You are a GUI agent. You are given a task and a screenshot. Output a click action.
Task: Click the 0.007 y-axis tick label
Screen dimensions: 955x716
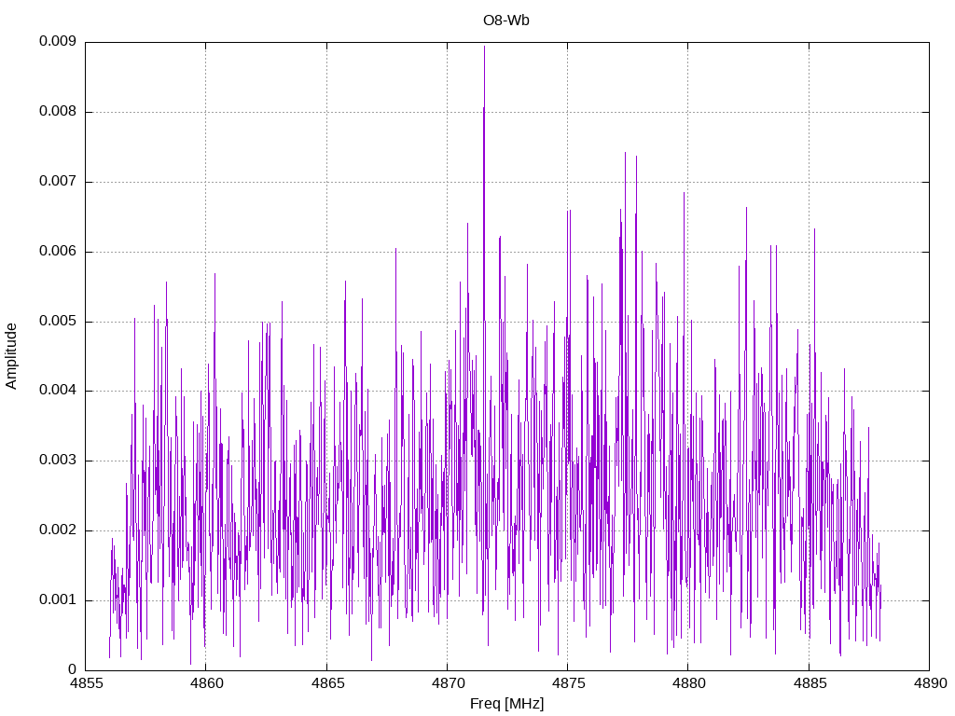pos(58,182)
